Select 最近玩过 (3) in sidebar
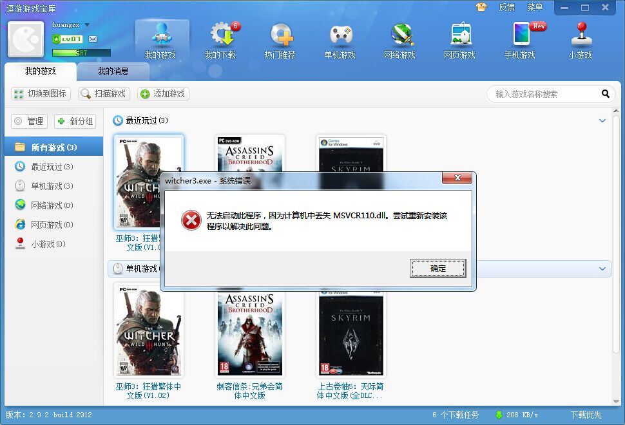Viewport: 625px width, 425px height. tap(54, 167)
